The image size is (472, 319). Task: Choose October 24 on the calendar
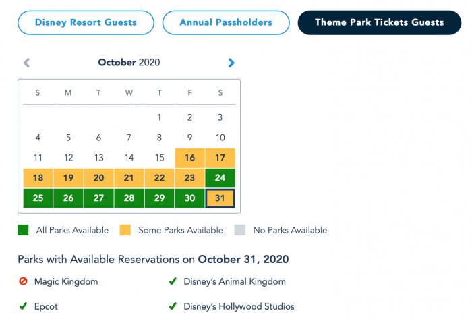coord(220,178)
